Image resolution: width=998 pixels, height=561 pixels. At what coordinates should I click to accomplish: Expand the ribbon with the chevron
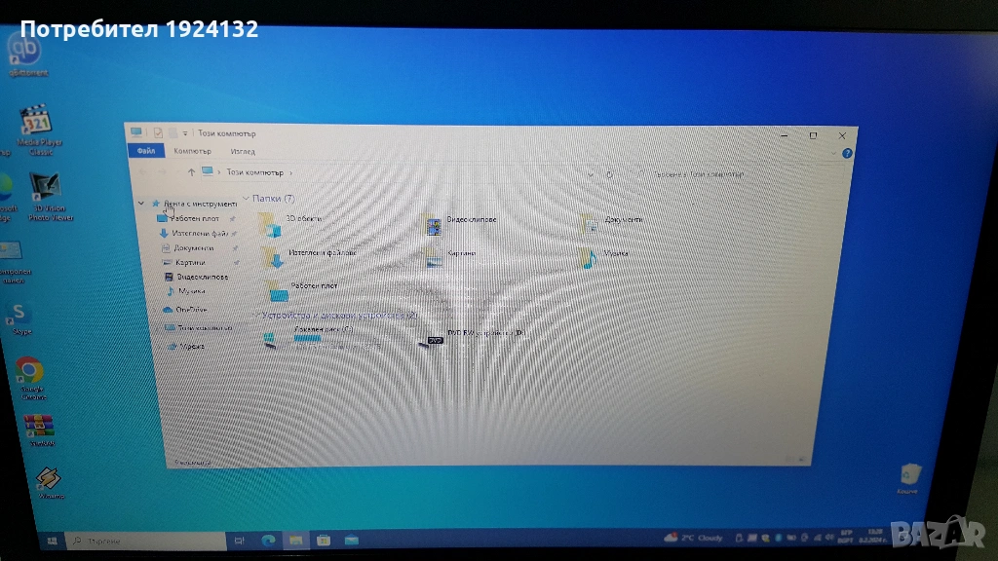point(833,153)
